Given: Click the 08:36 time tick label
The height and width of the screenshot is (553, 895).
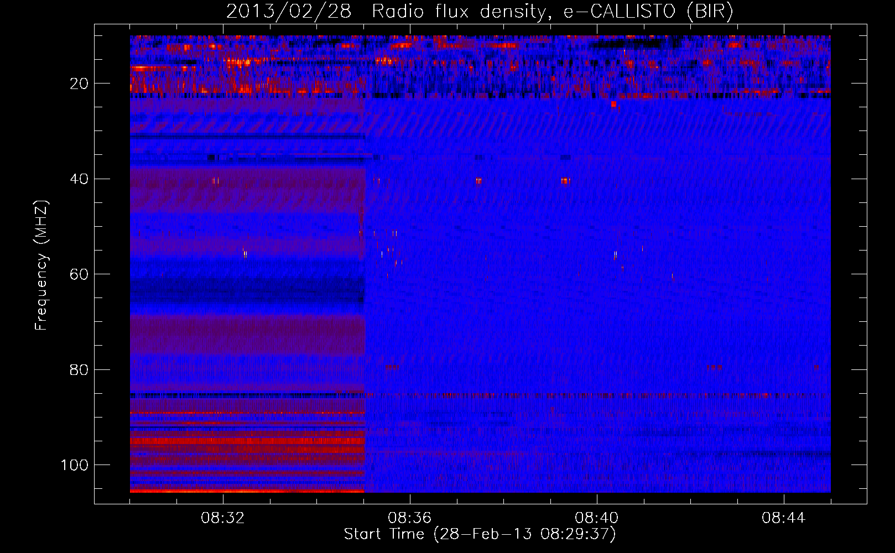Looking at the screenshot, I should (410, 518).
